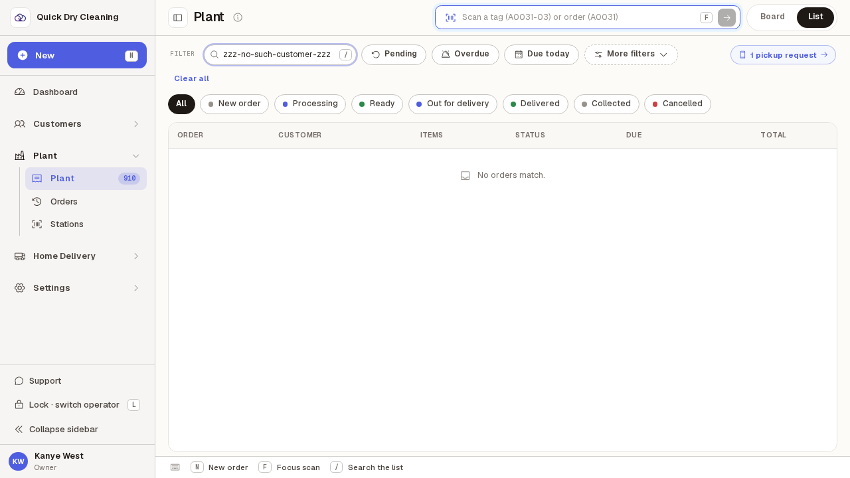Open the Plant submenu item with 910 badge

pos(86,179)
